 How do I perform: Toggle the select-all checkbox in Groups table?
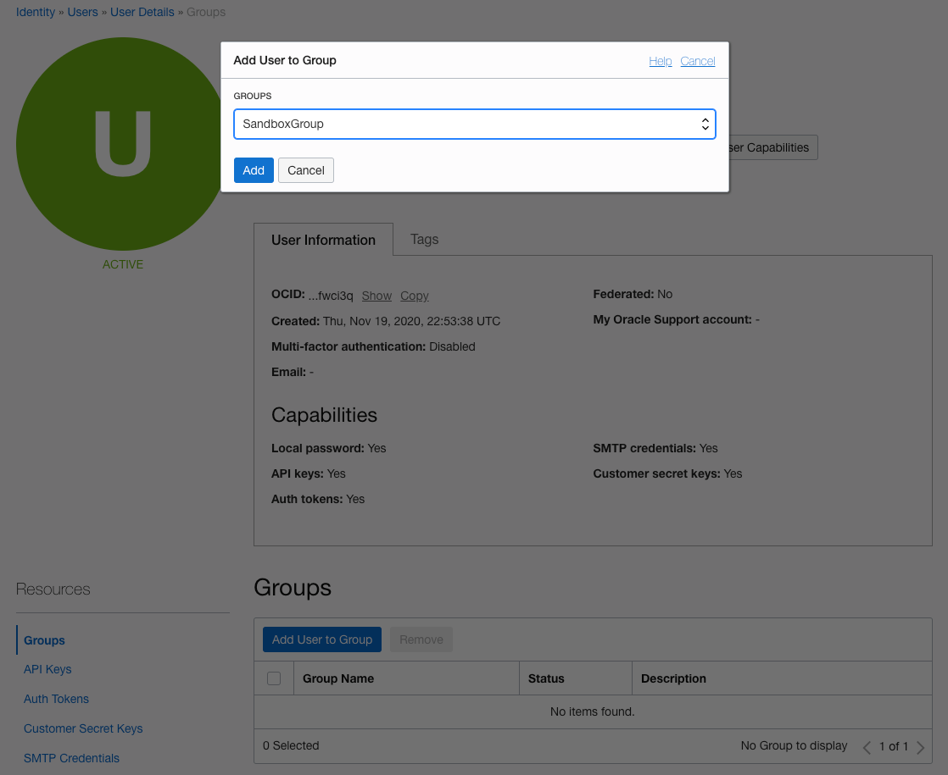pyautogui.click(x=273, y=678)
